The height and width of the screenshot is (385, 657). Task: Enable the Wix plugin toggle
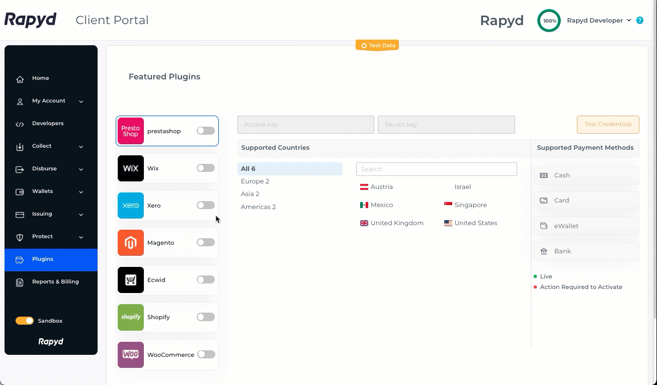206,168
